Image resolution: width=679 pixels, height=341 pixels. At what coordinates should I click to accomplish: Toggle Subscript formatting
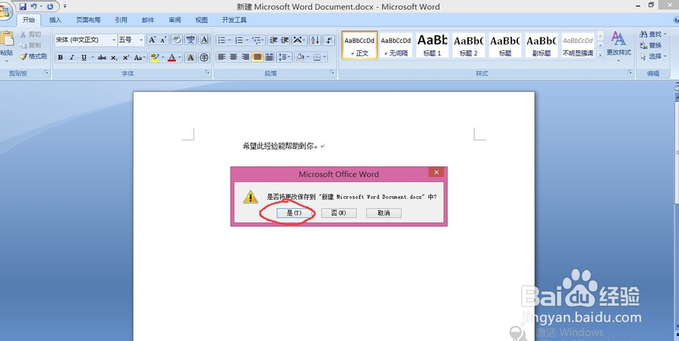(113, 57)
